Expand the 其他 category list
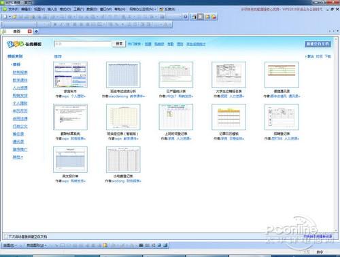 pyautogui.click(x=18, y=157)
